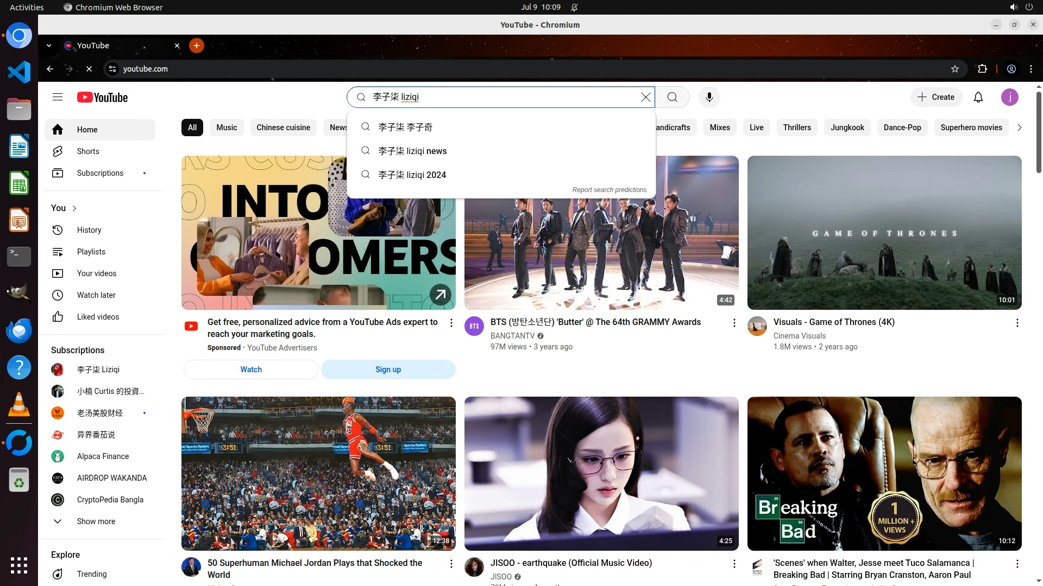Screen dimensions: 1043x586
Task: Select the Thrillers filter chip
Action: [x=796, y=128]
